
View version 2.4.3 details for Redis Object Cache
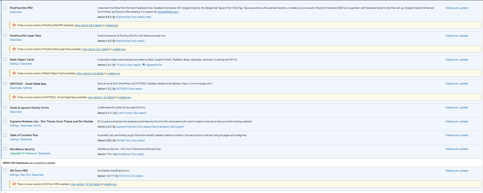[x=90, y=73]
